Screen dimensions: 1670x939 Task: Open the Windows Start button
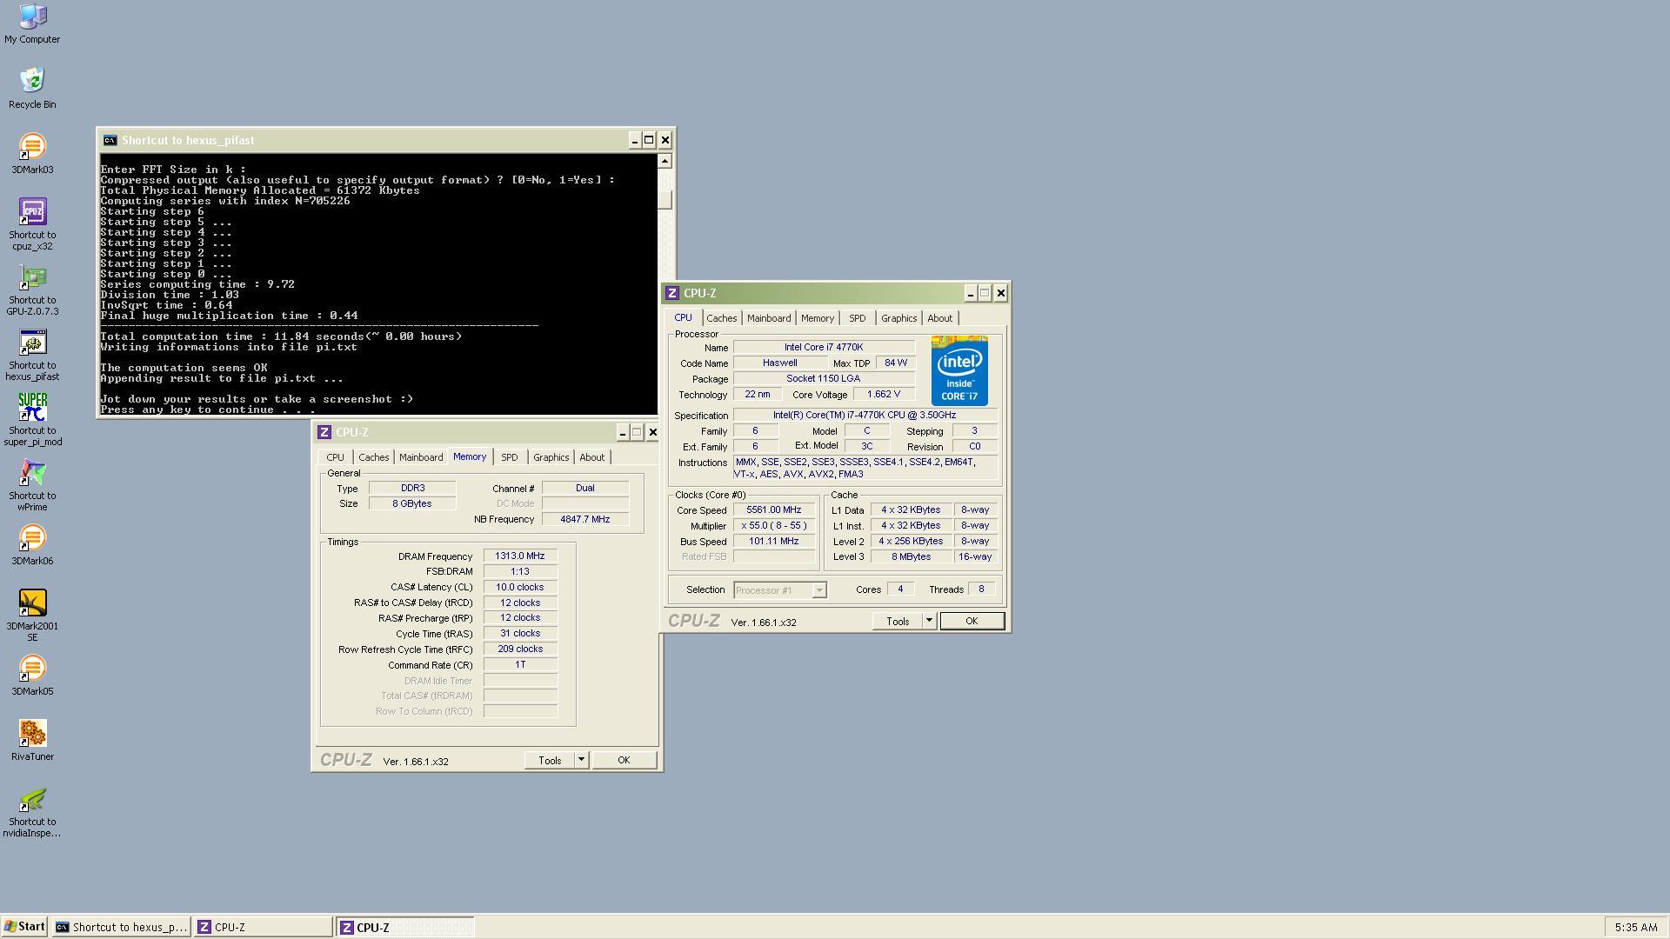point(24,927)
